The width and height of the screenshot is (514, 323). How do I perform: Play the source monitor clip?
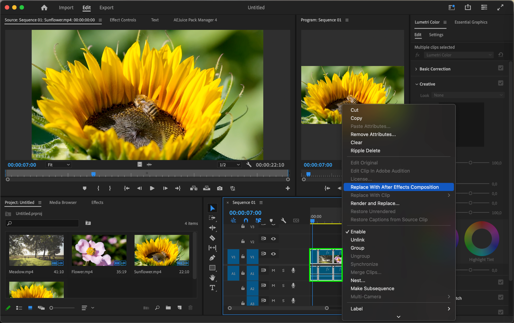pos(152,188)
